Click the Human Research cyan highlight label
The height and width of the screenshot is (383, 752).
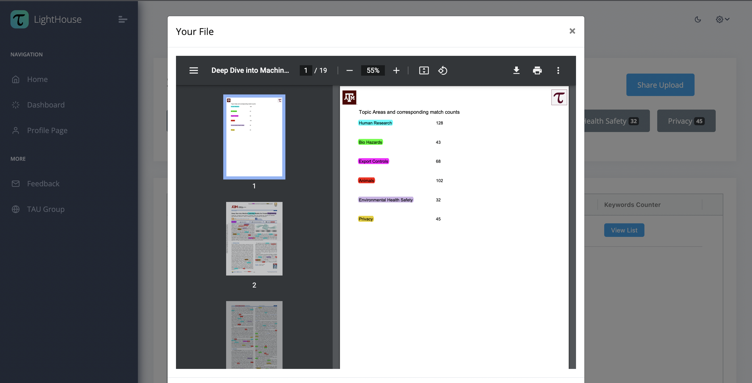coord(375,123)
